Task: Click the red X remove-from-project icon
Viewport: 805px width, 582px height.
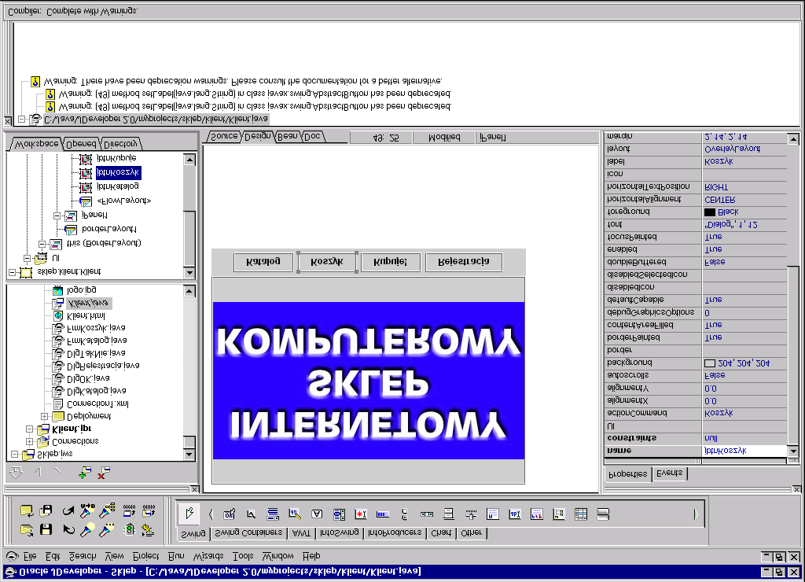Action: click(x=104, y=473)
